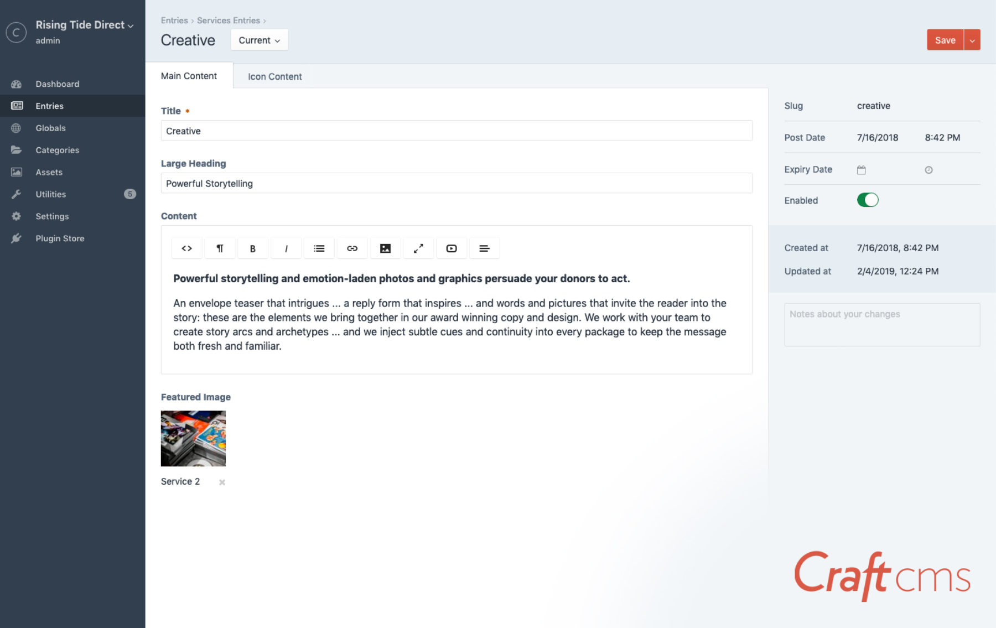Insert a link in Content editor
This screenshot has width=996, height=628.
[352, 248]
